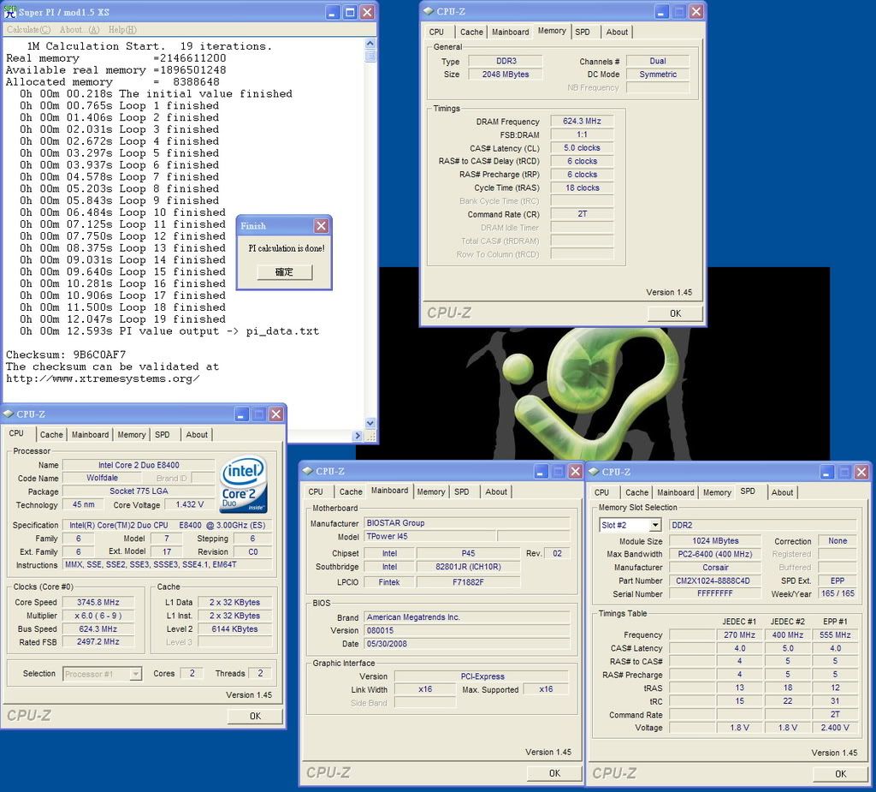Click the Super PI title bar icon

tap(10, 12)
